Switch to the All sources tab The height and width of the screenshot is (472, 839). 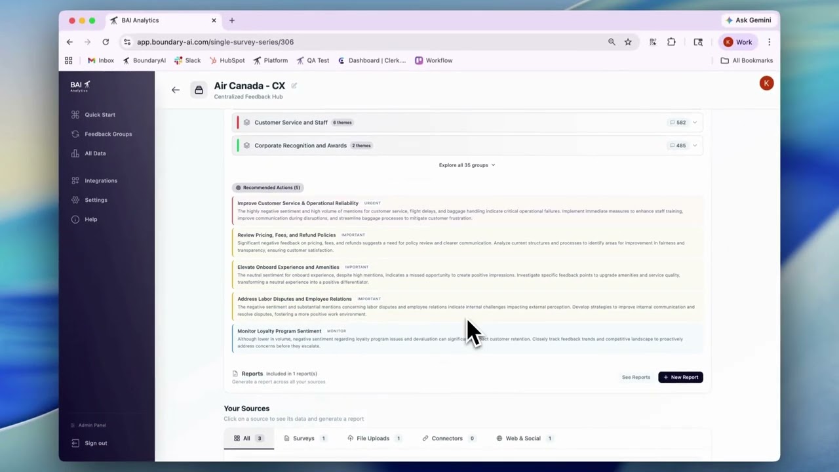(249, 439)
